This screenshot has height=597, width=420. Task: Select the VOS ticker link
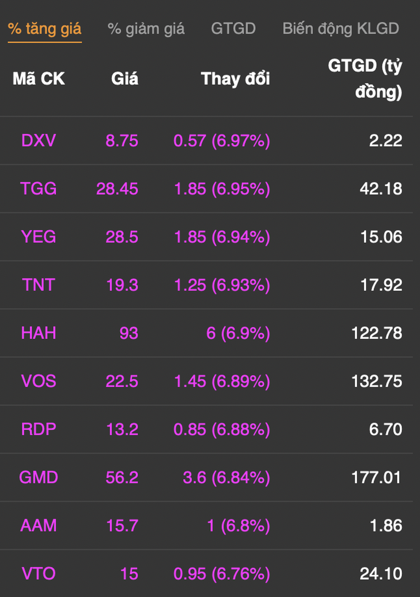click(39, 381)
